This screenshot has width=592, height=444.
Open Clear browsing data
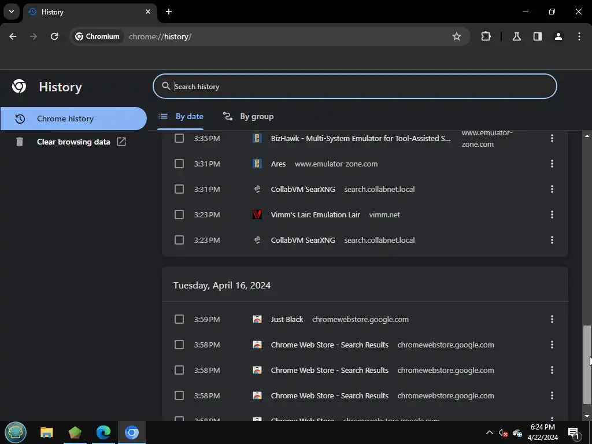tap(73, 142)
